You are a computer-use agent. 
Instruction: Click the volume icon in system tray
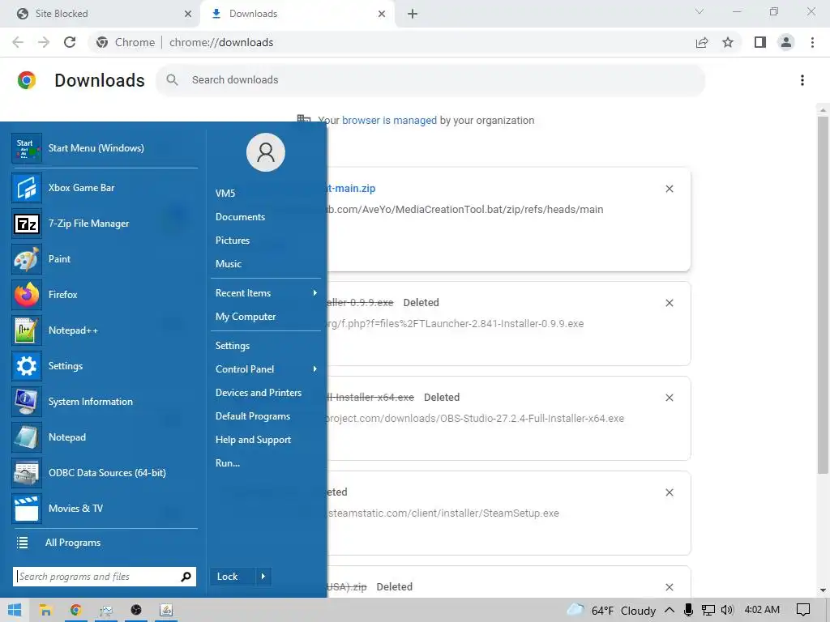click(x=727, y=610)
